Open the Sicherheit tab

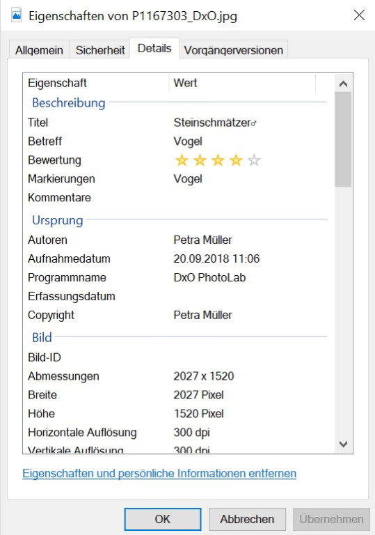click(x=100, y=50)
